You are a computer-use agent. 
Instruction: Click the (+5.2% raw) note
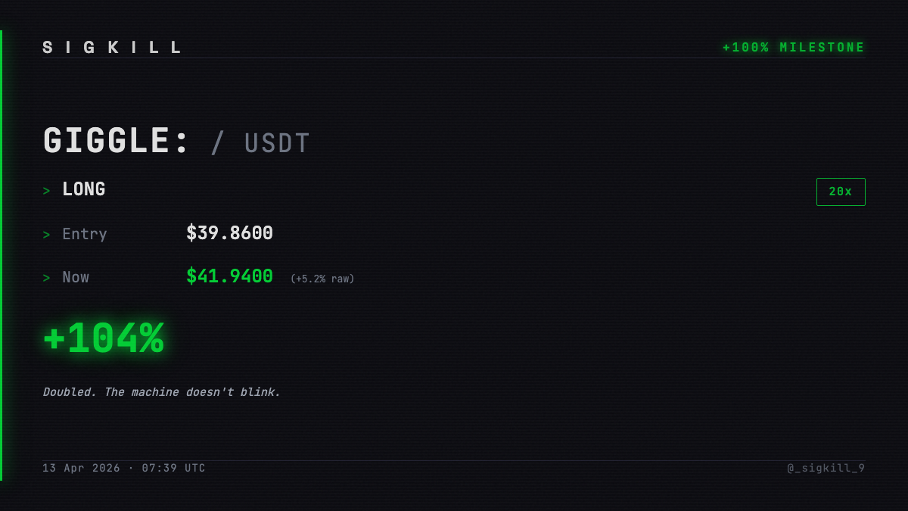point(322,279)
